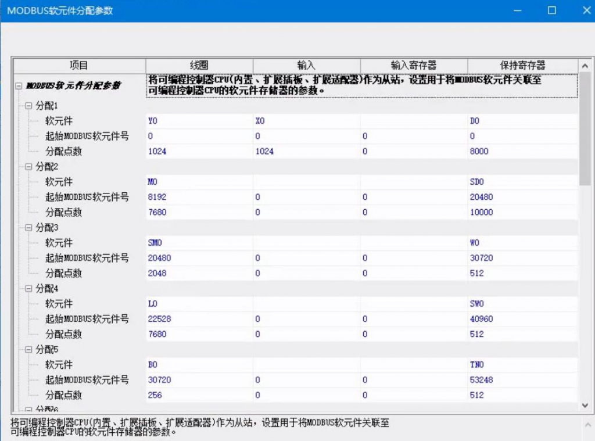Select the holding register points 10000
This screenshot has width=595, height=441.
point(522,212)
